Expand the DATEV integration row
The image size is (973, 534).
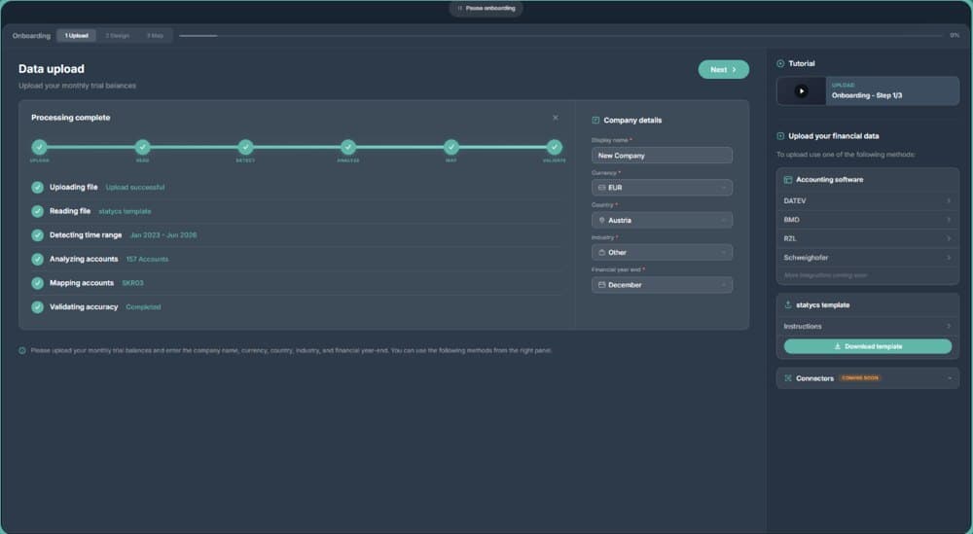(x=868, y=201)
